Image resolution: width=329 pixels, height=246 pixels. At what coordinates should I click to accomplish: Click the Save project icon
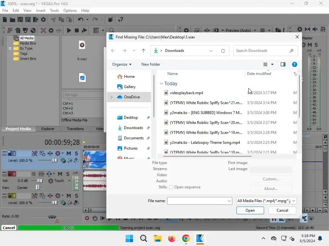pos(20,20)
